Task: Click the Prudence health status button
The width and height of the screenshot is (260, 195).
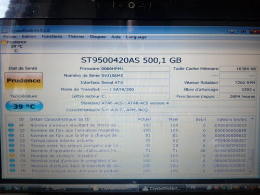Action: point(23,81)
